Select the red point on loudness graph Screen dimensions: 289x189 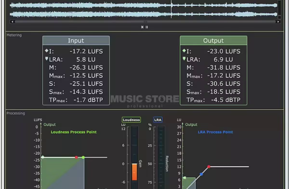[x=76, y=157]
